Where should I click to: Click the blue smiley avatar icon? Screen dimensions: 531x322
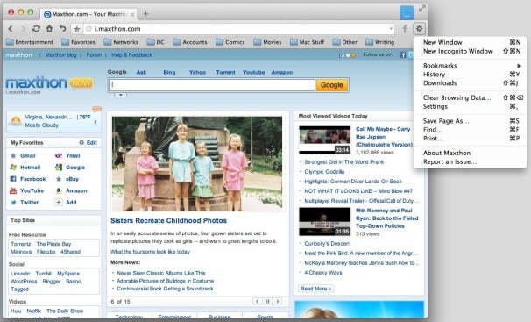coord(407,12)
